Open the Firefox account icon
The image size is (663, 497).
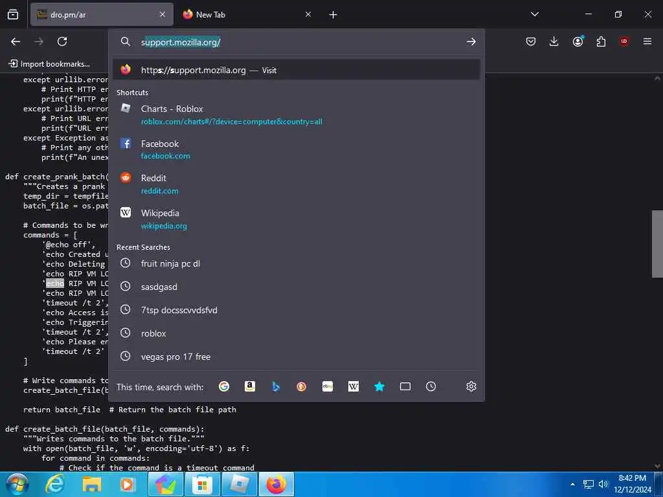(578, 41)
